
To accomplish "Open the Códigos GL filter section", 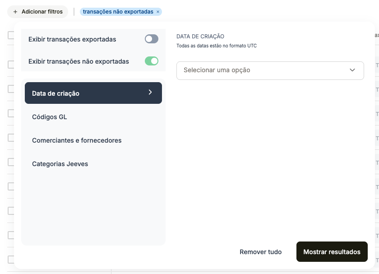I will click(50, 117).
